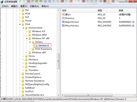
Task: Expand the Forms node arrow
Action: [23, 56]
